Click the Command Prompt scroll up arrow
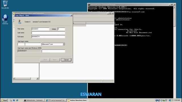The image size is (182, 102). point(174,7)
